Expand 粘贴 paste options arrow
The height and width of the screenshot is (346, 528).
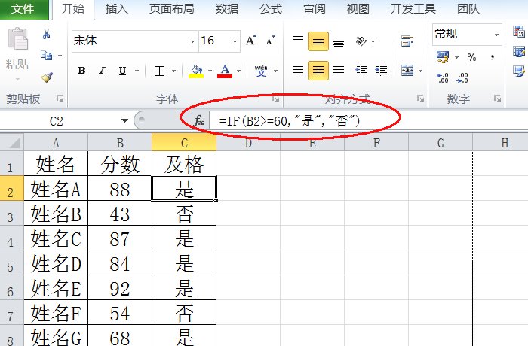click(x=17, y=80)
